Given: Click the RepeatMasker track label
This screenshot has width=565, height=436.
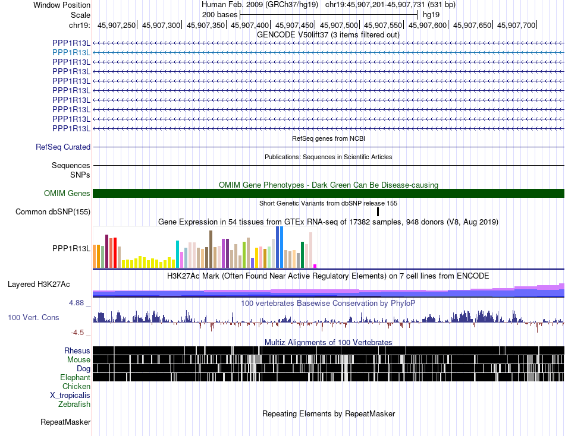Looking at the screenshot, I should click(x=65, y=422).
